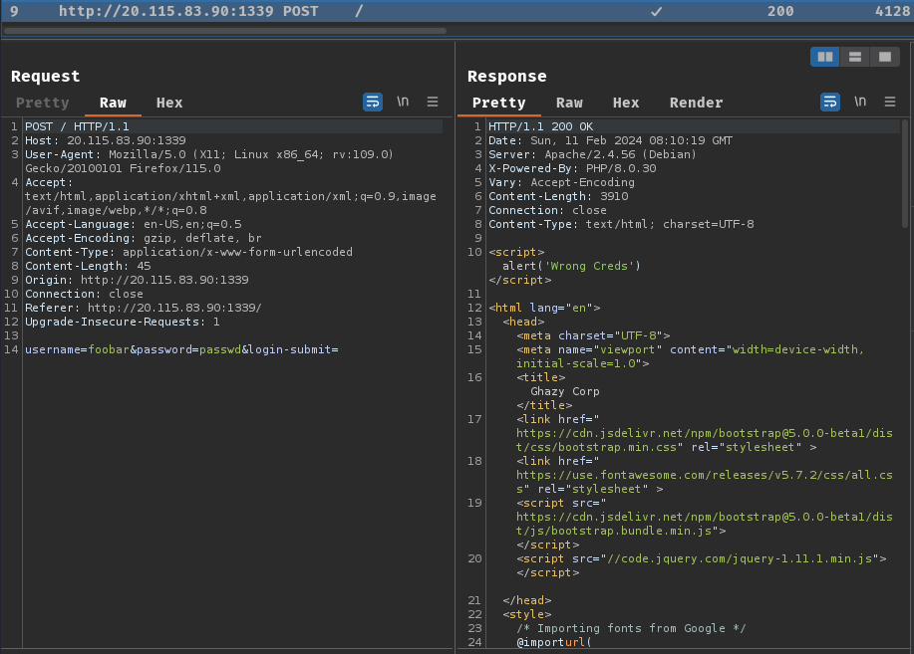Select the Request Raw tab
Viewport: 914px width, 654px height.
point(113,104)
